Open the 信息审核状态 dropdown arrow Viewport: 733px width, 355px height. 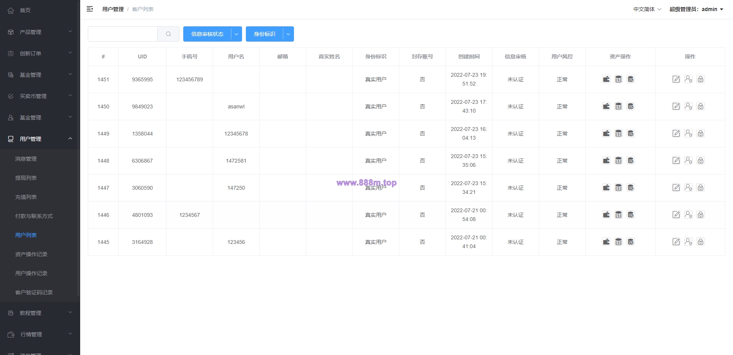pyautogui.click(x=236, y=34)
